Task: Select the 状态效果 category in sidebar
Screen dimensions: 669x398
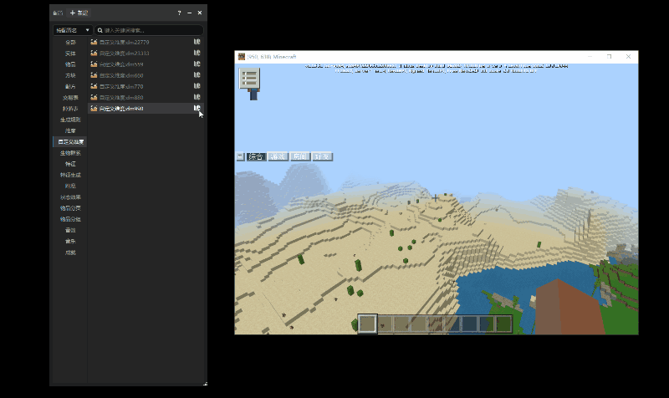Action: pos(70,197)
